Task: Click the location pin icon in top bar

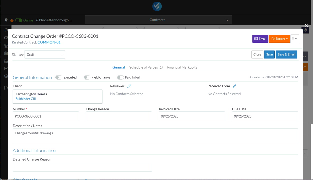Action: 6,20
